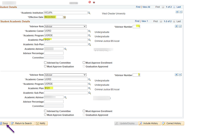
Task: Toggle second Must Approve Enrollment checkbox
Action: [x=84, y=111]
